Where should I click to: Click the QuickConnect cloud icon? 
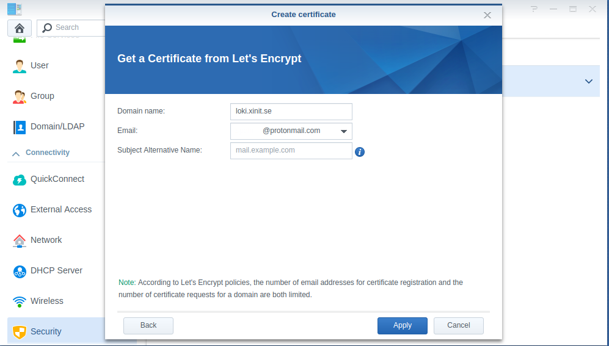(x=19, y=179)
